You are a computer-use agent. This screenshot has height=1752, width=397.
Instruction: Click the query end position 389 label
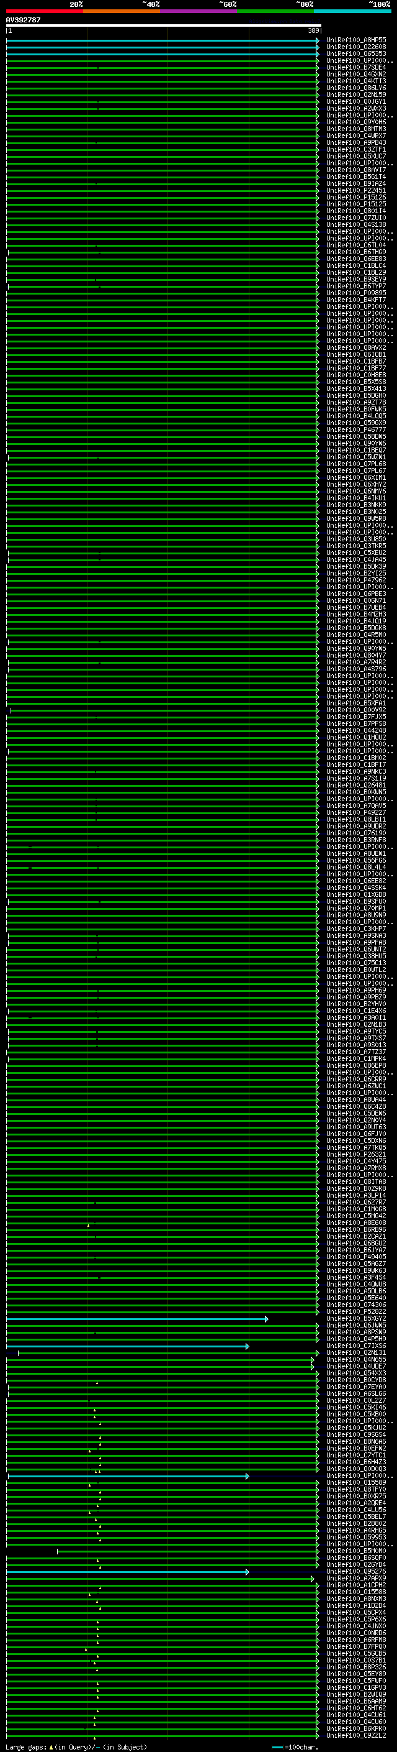pyautogui.click(x=313, y=30)
